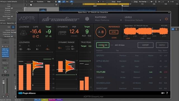
Task: Click LOOP under the reference waveform
Action: point(128,38)
